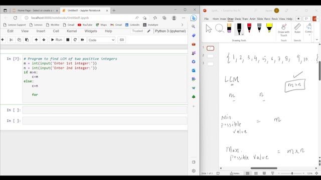This screenshot has height=180, width=321.
Task: Restart kernel and run all cells
Action: pyautogui.click(x=82, y=40)
